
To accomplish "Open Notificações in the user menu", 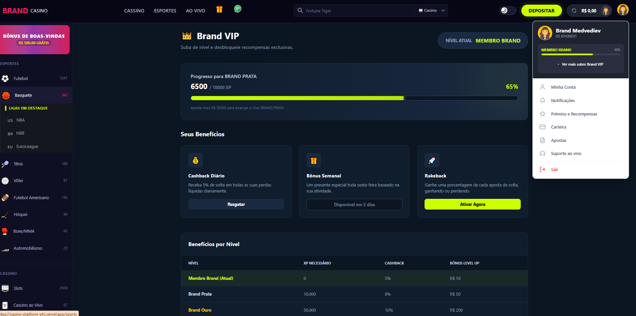I will [x=563, y=101].
